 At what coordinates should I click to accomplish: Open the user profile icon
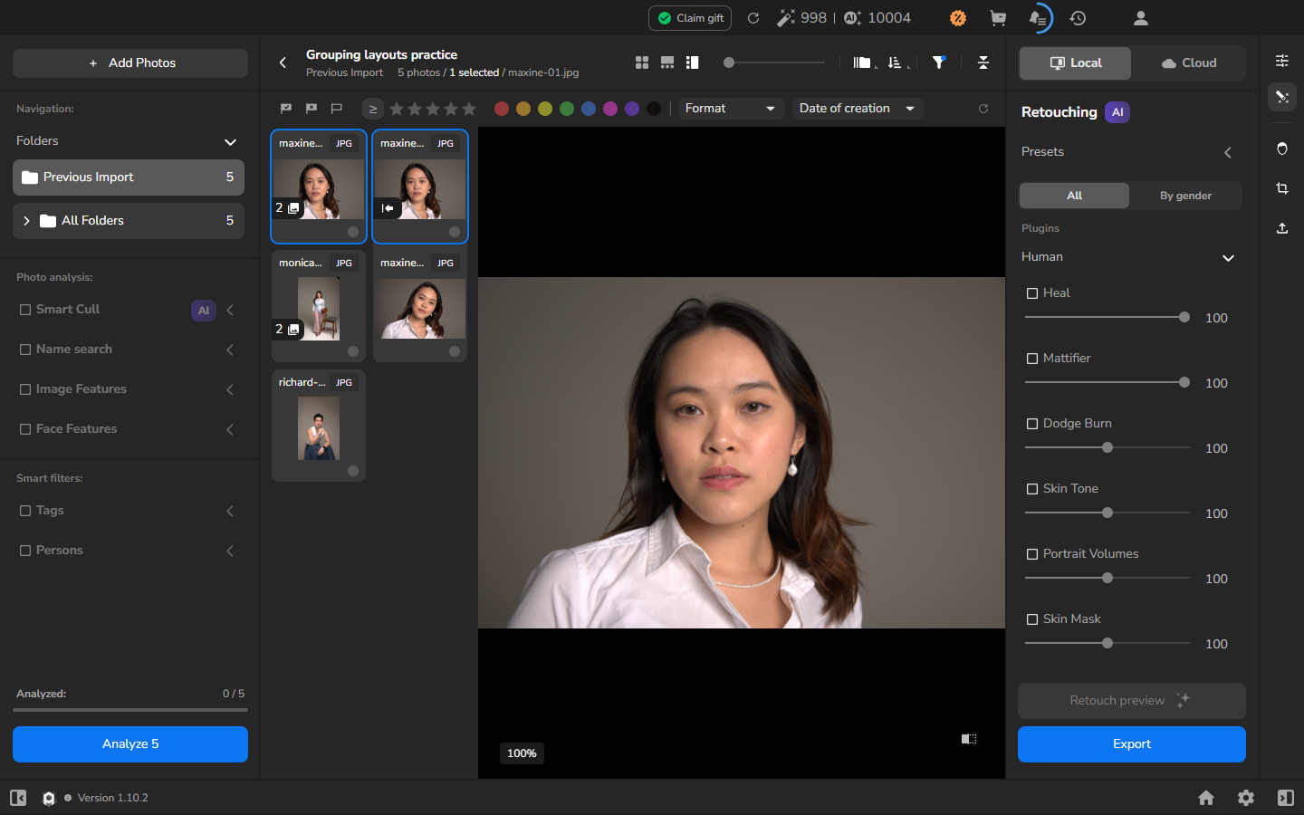pos(1141,18)
